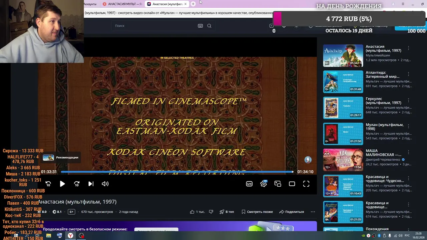Switch to the Аккаунты tab
The width and height of the screenshot is (427, 240).
click(x=90, y=4)
